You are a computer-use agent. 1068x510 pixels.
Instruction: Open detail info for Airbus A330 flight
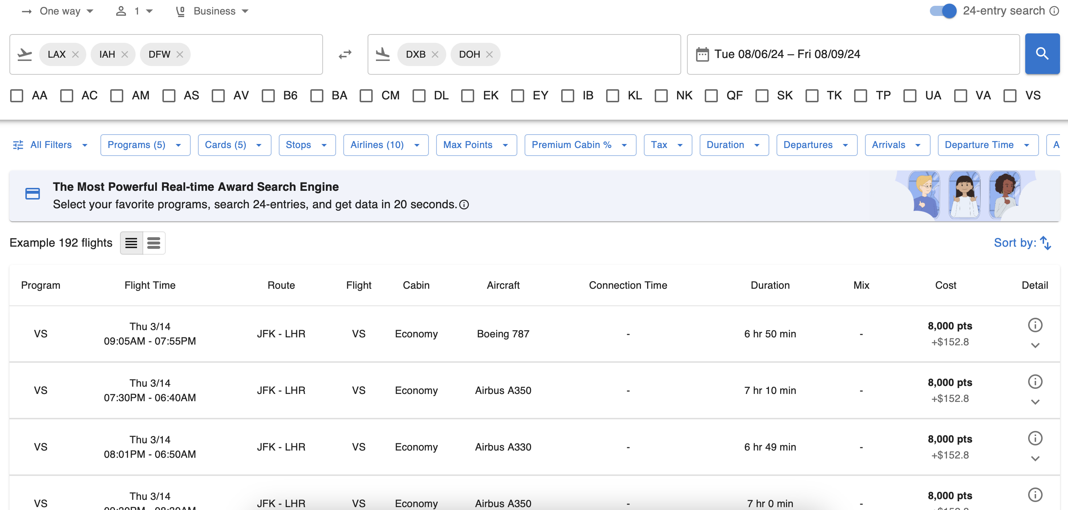pyautogui.click(x=1035, y=438)
